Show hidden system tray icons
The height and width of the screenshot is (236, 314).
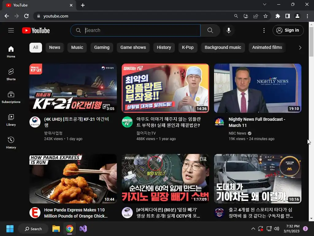pos(253,229)
